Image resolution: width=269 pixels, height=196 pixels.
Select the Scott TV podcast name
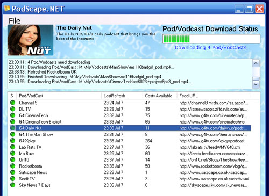[27, 179]
